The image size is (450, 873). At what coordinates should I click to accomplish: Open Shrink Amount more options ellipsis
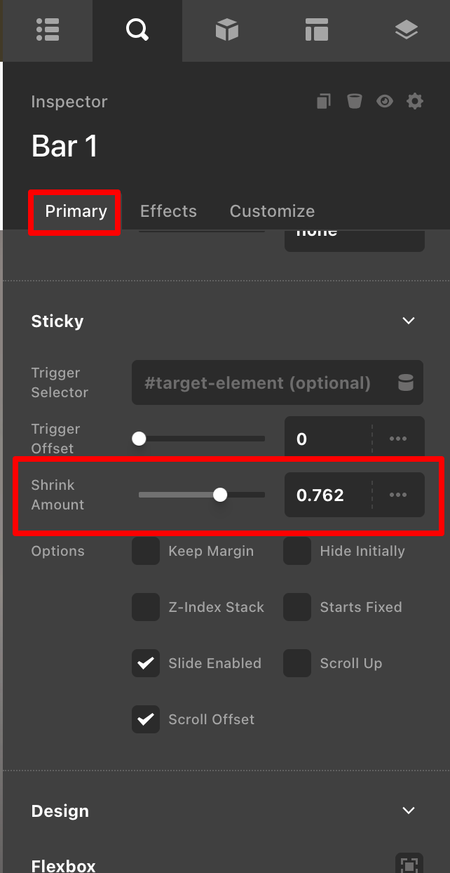(x=398, y=495)
